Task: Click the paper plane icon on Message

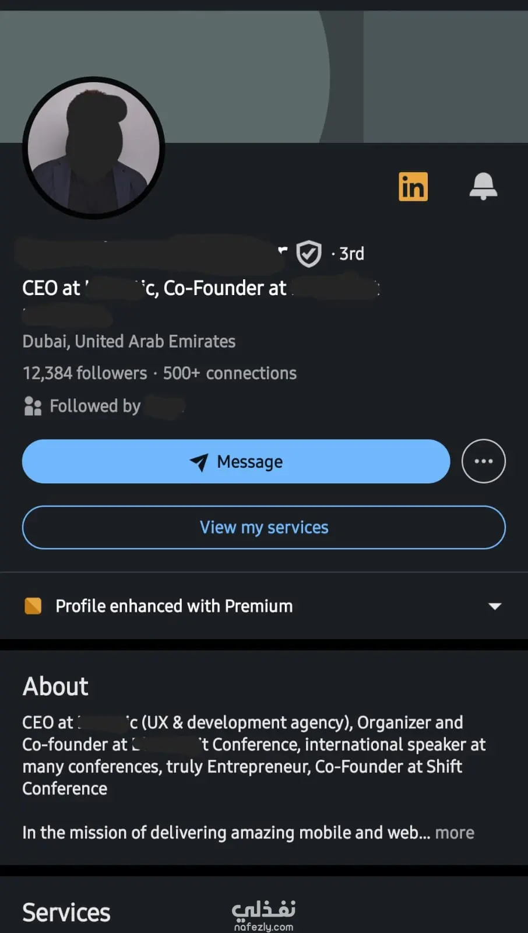Action: pos(199,462)
